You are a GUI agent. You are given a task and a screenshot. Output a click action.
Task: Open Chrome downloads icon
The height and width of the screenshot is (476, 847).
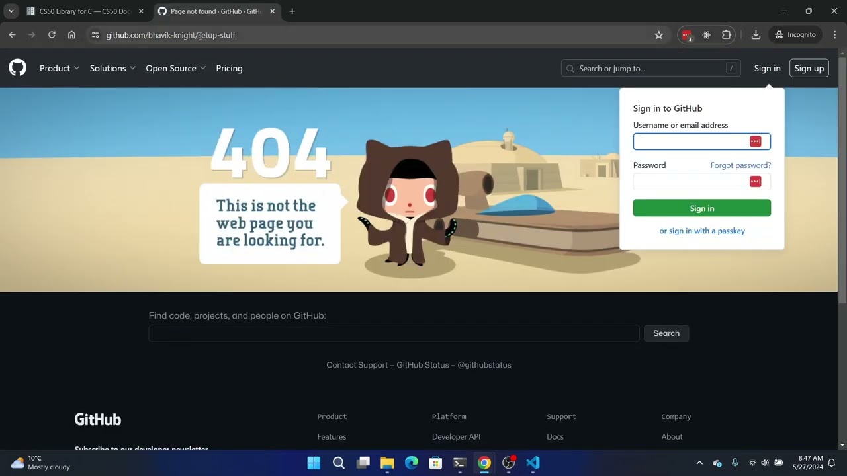(756, 35)
